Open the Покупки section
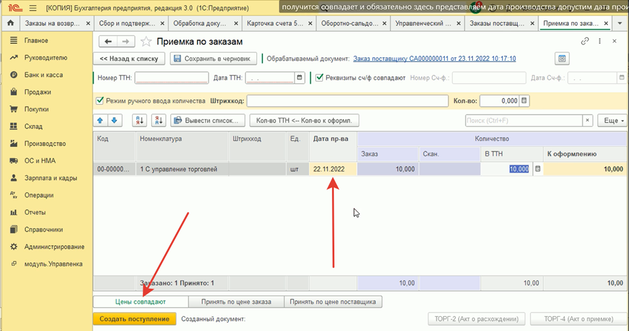 pos(36,110)
